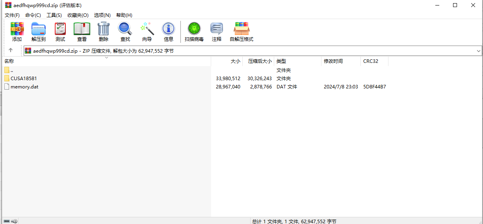Click the 注释 (Comment) toolbar icon

point(217,29)
